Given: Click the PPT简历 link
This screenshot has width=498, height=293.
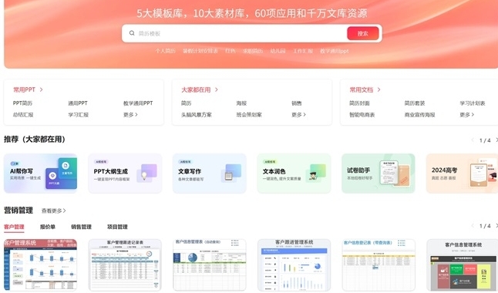Looking at the screenshot, I should point(22,103).
